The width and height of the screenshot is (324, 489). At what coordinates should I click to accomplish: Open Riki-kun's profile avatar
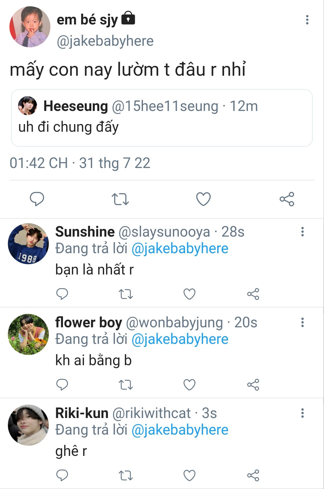point(28,425)
